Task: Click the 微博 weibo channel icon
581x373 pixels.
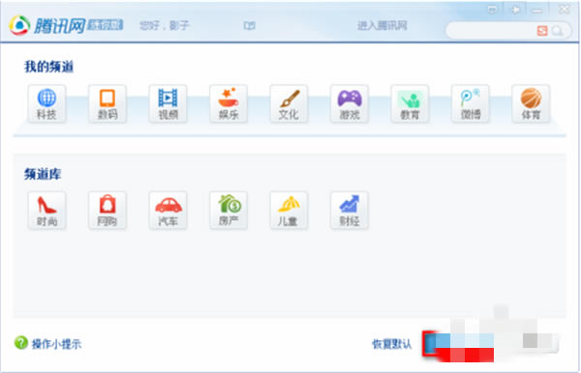Action: (x=471, y=103)
